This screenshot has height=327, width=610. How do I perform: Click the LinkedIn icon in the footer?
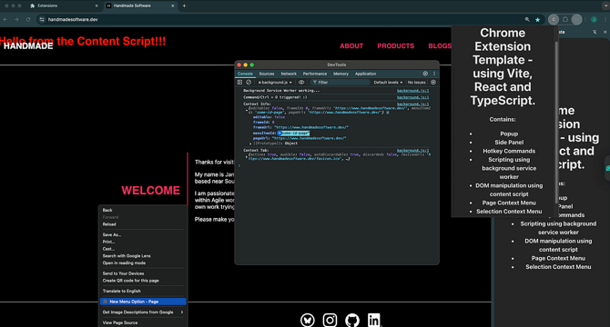point(374,321)
